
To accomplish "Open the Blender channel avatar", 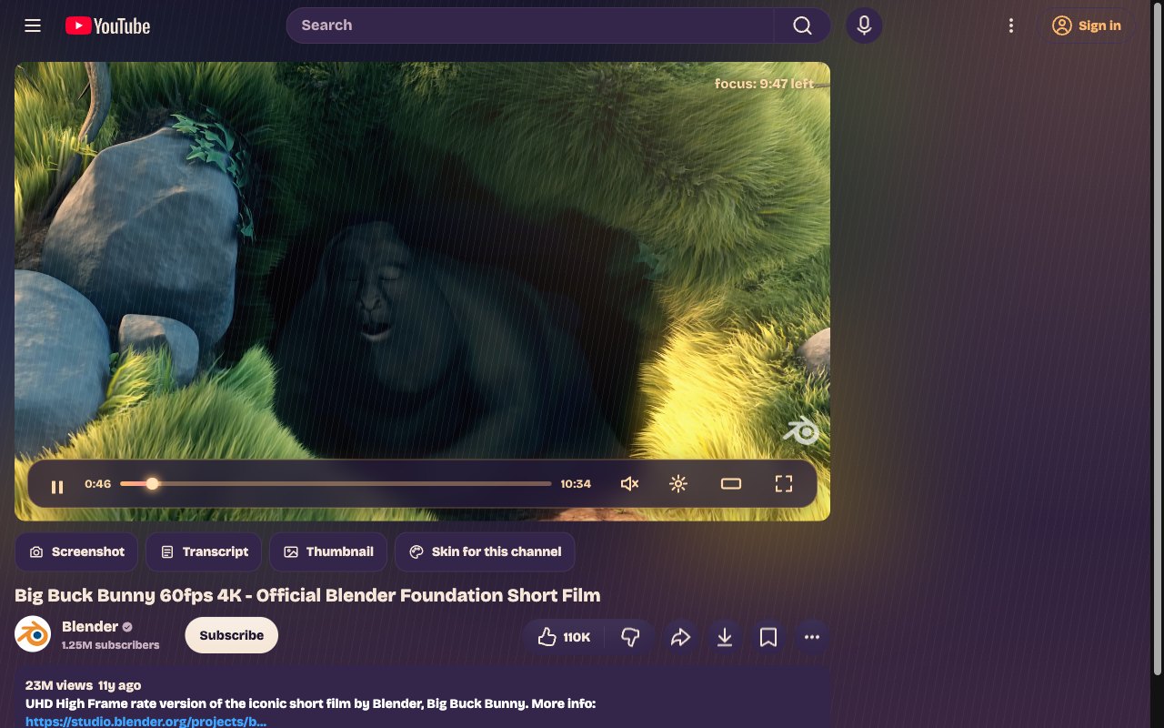I will tap(33, 634).
